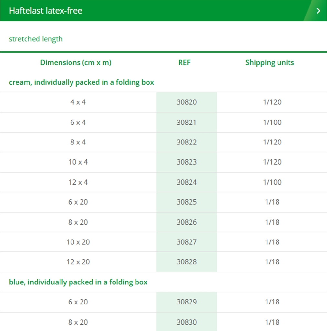This screenshot has width=327, height=331.
Task: Click the Shipping units column header
Action: tap(270, 62)
